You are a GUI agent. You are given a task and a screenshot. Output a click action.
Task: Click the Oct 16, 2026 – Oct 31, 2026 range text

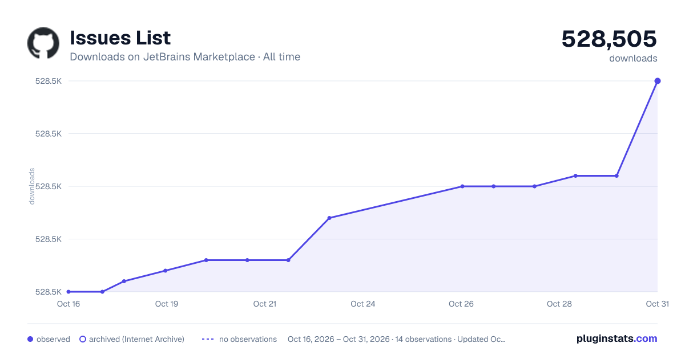click(x=339, y=339)
